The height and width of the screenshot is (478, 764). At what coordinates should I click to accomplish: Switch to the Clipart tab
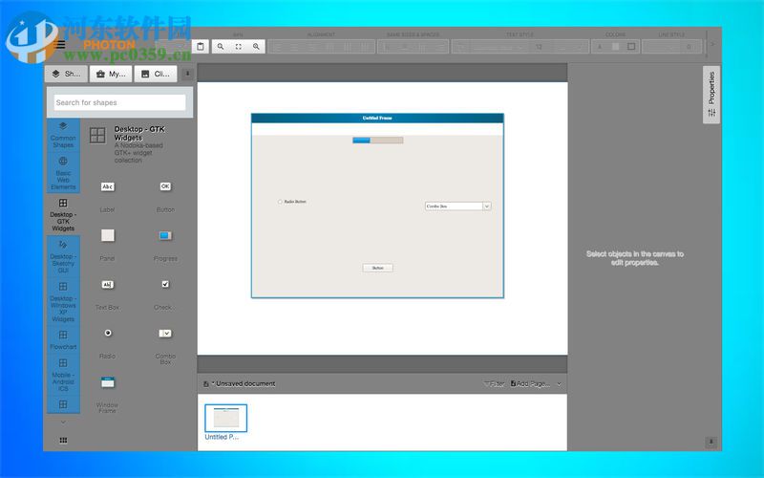(x=156, y=74)
